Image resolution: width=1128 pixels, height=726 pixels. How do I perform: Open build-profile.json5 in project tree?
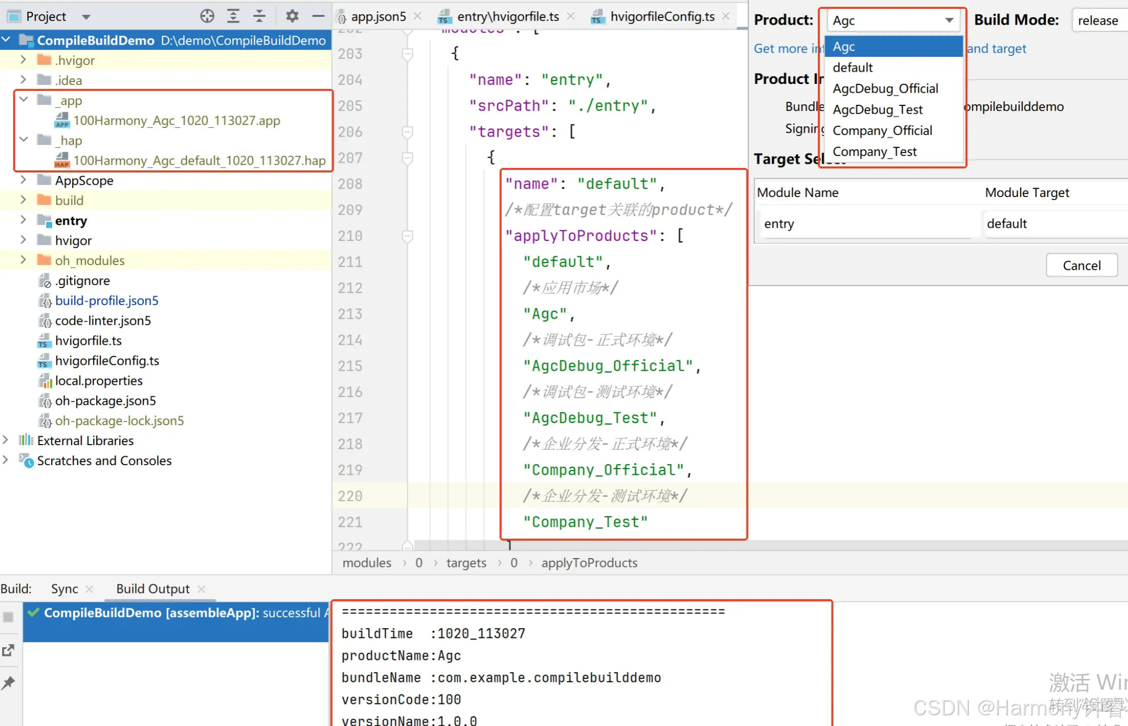pos(106,300)
